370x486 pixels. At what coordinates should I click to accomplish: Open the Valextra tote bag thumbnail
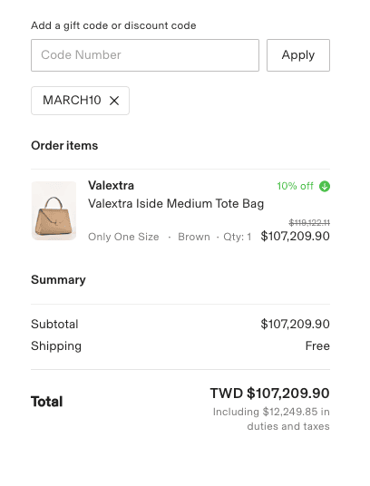[54, 210]
